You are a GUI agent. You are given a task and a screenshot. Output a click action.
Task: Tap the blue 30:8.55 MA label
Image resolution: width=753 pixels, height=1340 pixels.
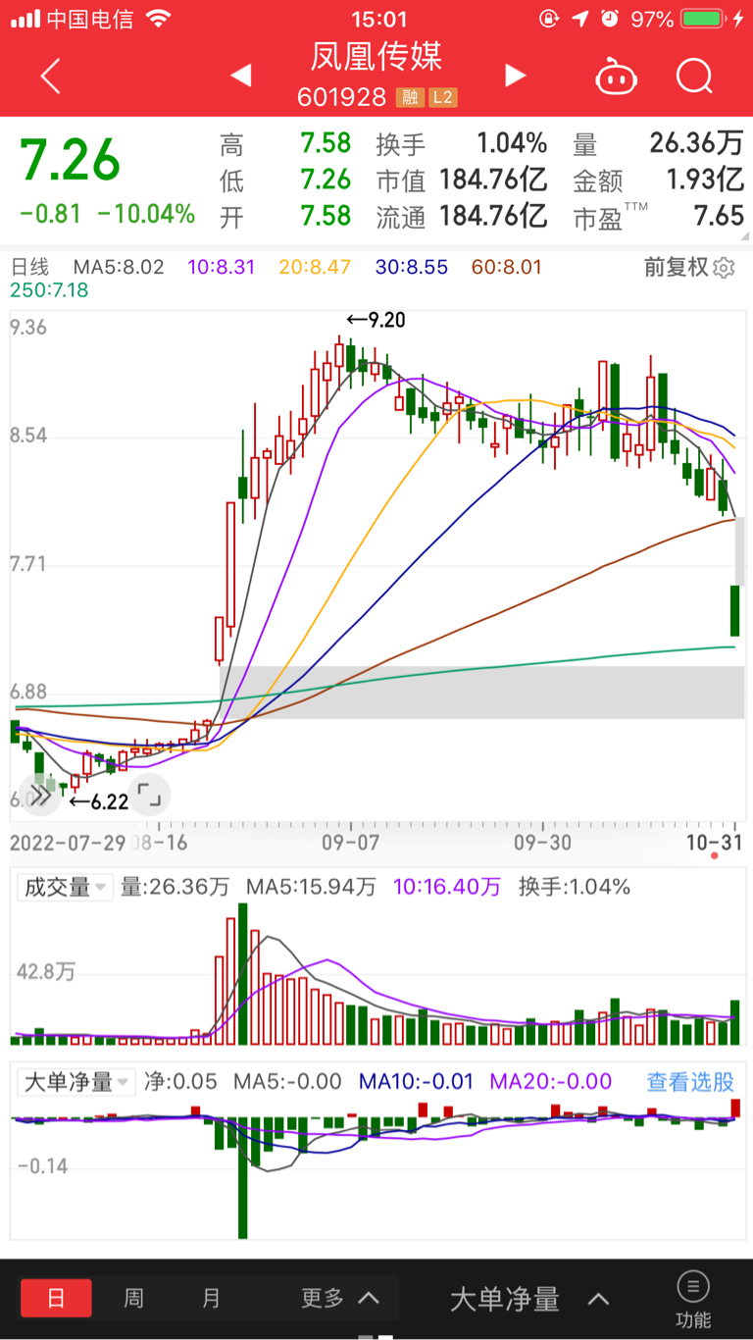(411, 267)
